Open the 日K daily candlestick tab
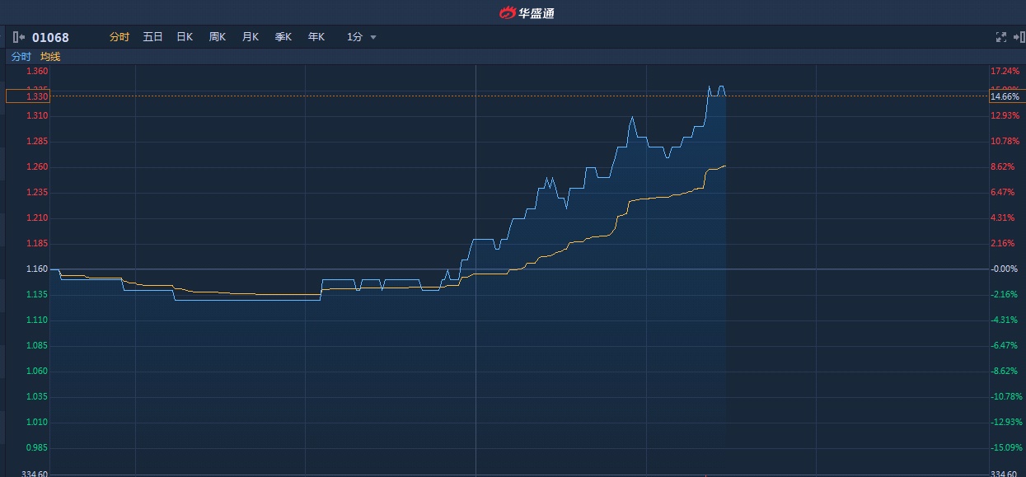Image resolution: width=1026 pixels, height=477 pixels. coord(185,37)
